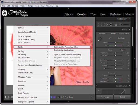
Task: Choose Edit in Other Application
Action: (70, 50)
